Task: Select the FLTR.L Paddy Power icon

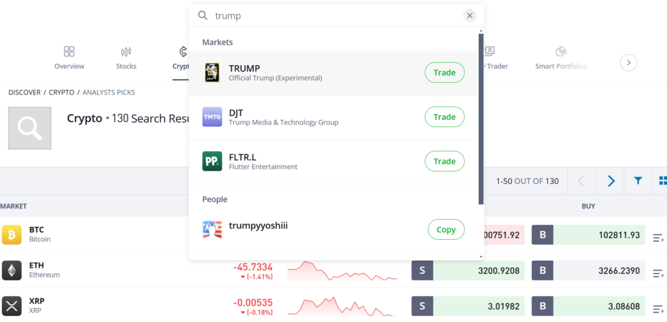Action: pyautogui.click(x=212, y=162)
